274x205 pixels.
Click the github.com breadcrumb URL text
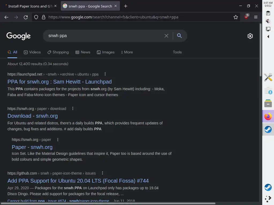coord(52,173)
